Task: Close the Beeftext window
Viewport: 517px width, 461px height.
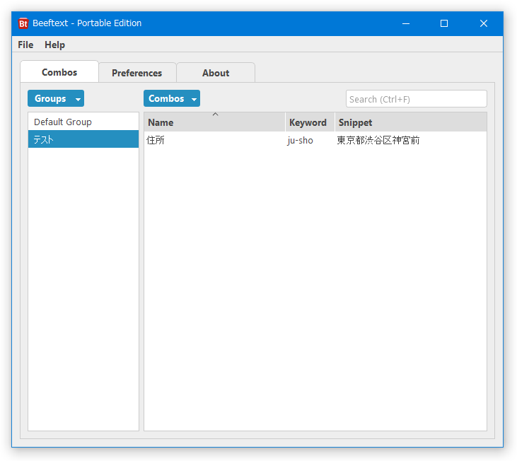Action: (x=483, y=23)
